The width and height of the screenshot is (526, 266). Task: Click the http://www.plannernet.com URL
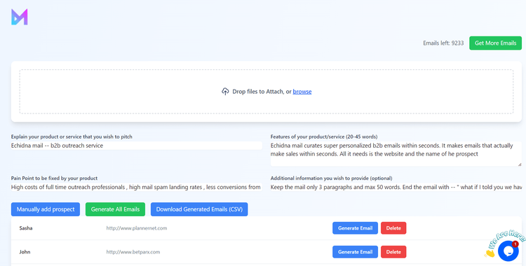click(x=137, y=228)
